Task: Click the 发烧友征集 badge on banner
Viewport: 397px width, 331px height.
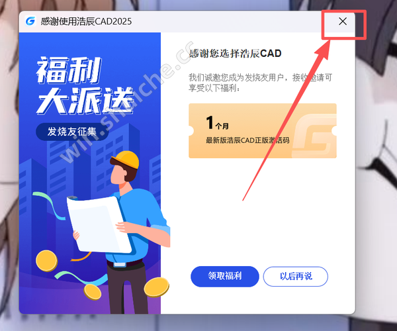Action: point(72,132)
